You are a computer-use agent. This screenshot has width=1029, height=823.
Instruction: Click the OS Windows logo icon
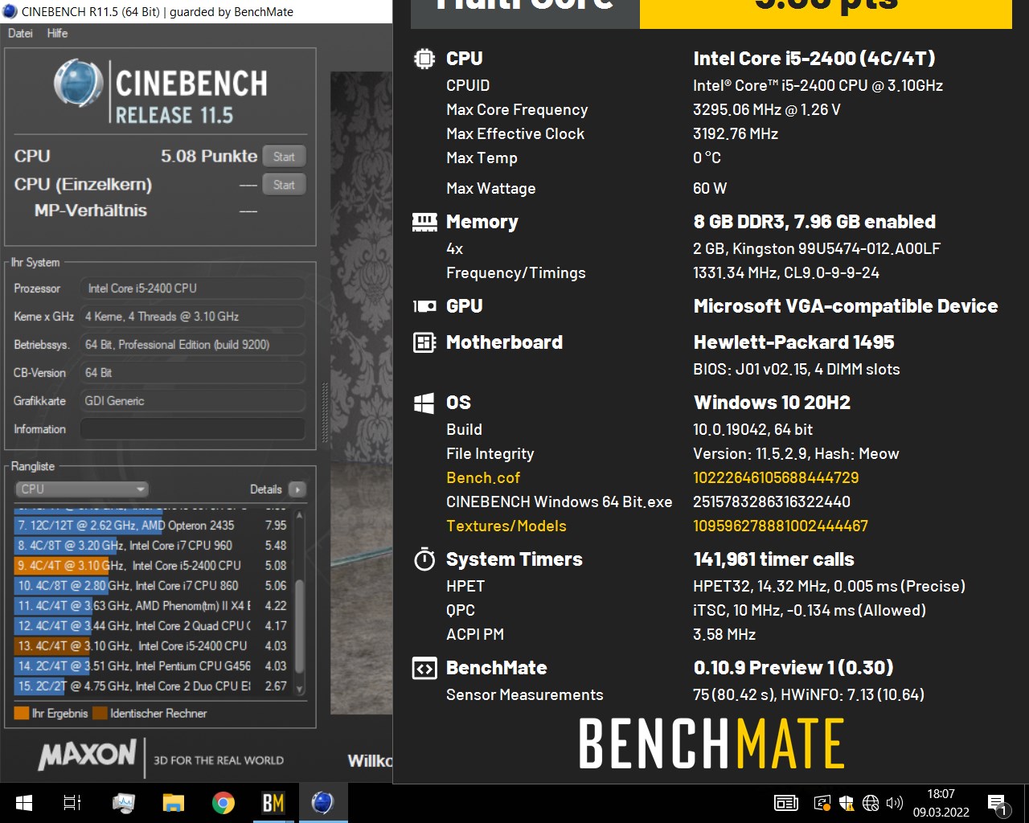424,403
